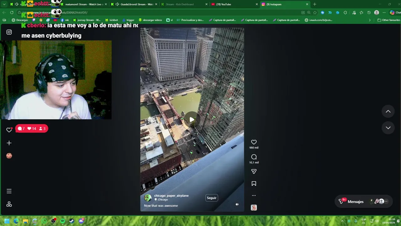This screenshot has height=226, width=401.
Task: Share the reel via paper-plane icon
Action: pos(254,171)
